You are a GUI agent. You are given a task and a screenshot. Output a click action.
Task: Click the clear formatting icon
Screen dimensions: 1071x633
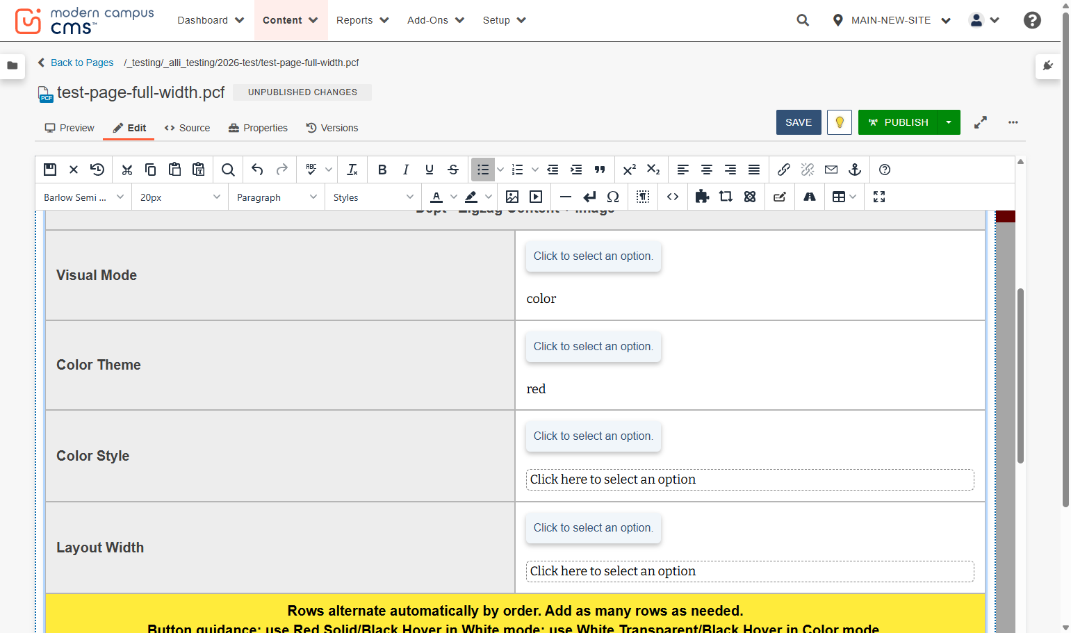click(x=352, y=170)
